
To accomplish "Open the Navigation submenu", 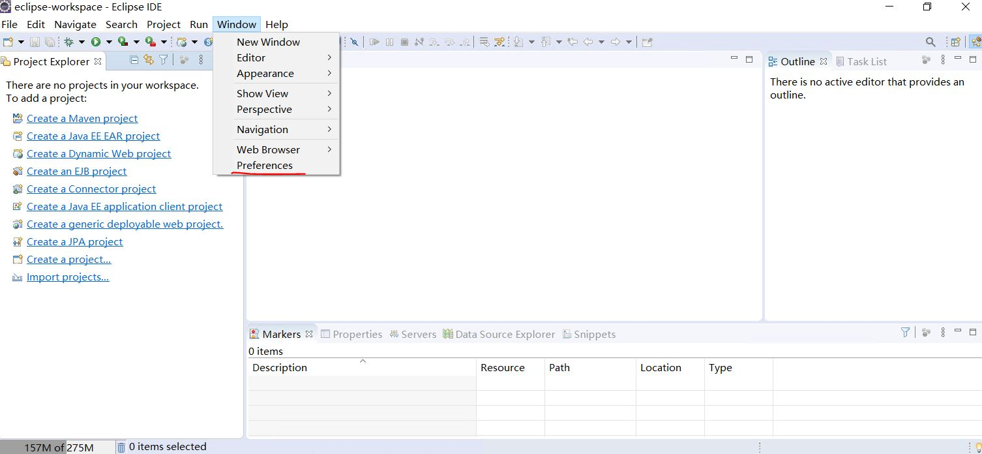I will click(276, 129).
